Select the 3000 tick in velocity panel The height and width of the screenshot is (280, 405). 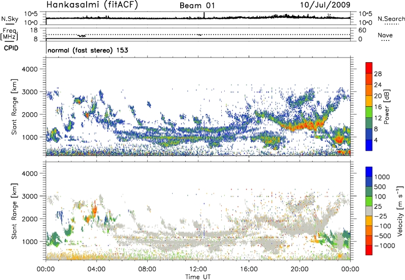pos(30,196)
